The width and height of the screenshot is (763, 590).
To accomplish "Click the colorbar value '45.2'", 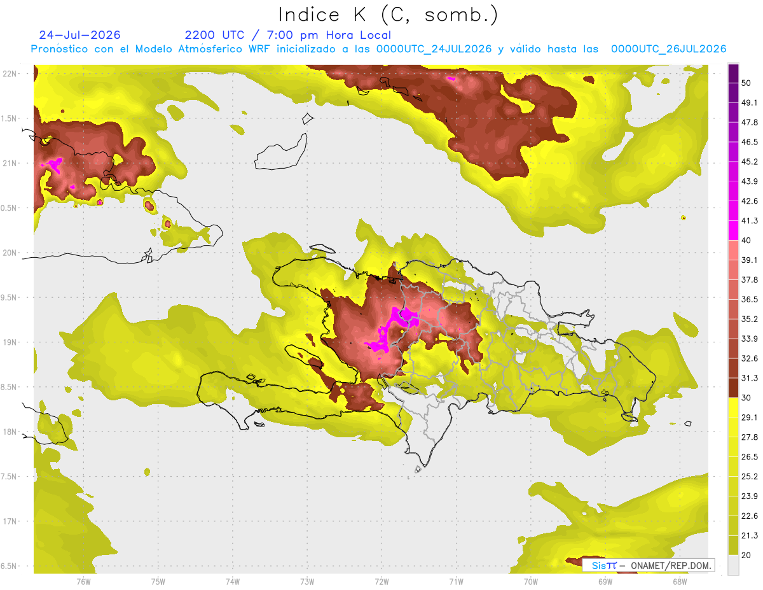I will [748, 162].
